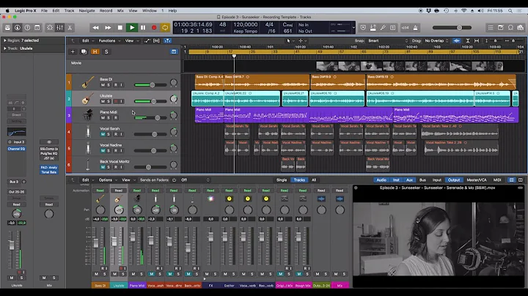Open the Track menu
The height and width of the screenshot is (296, 528).
(x=69, y=11)
